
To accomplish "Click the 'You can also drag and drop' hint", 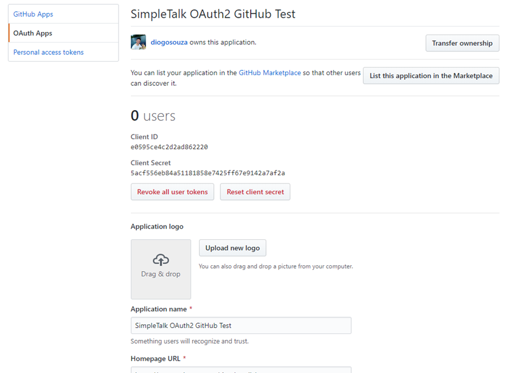I will pos(276,266).
